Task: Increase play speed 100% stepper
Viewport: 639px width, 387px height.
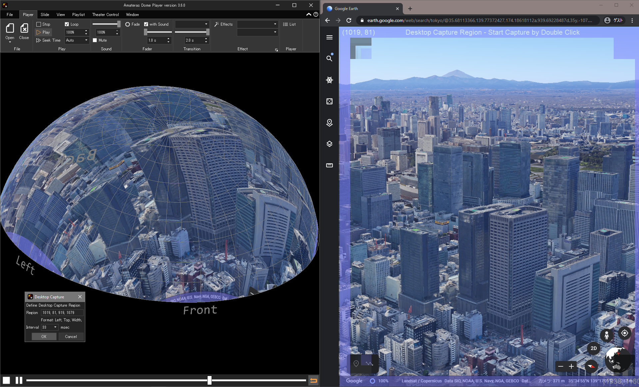Action: coord(86,31)
